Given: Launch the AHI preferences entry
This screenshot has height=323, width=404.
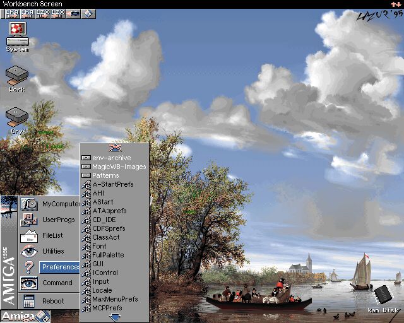Looking at the screenshot, I should click(114, 193).
